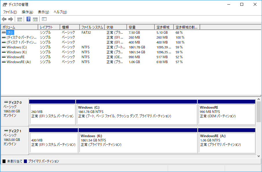
Task: Select the ディスク 1 パーティション volume row
Action: coord(21,42)
